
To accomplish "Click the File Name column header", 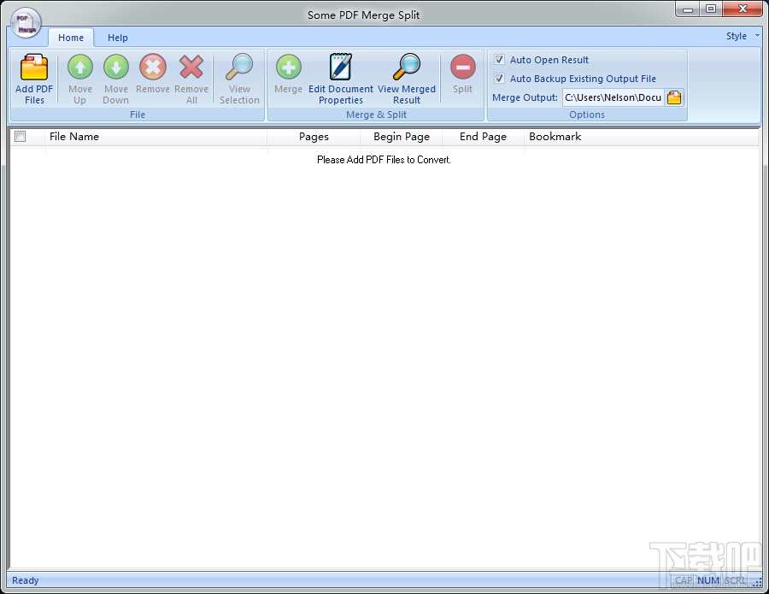I will 156,137.
